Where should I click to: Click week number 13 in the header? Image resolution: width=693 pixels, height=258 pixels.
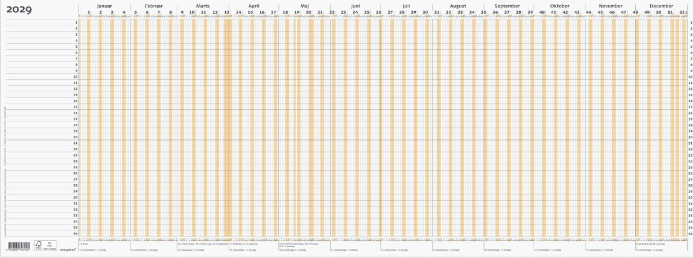coord(227,12)
